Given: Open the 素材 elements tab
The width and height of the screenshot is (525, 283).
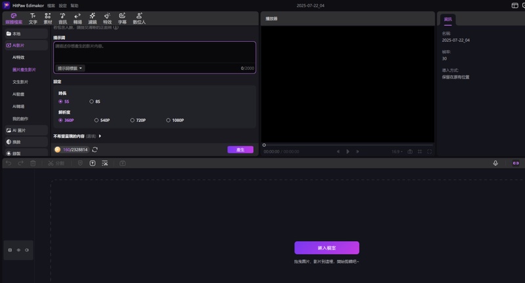Looking at the screenshot, I should pyautogui.click(x=48, y=18).
